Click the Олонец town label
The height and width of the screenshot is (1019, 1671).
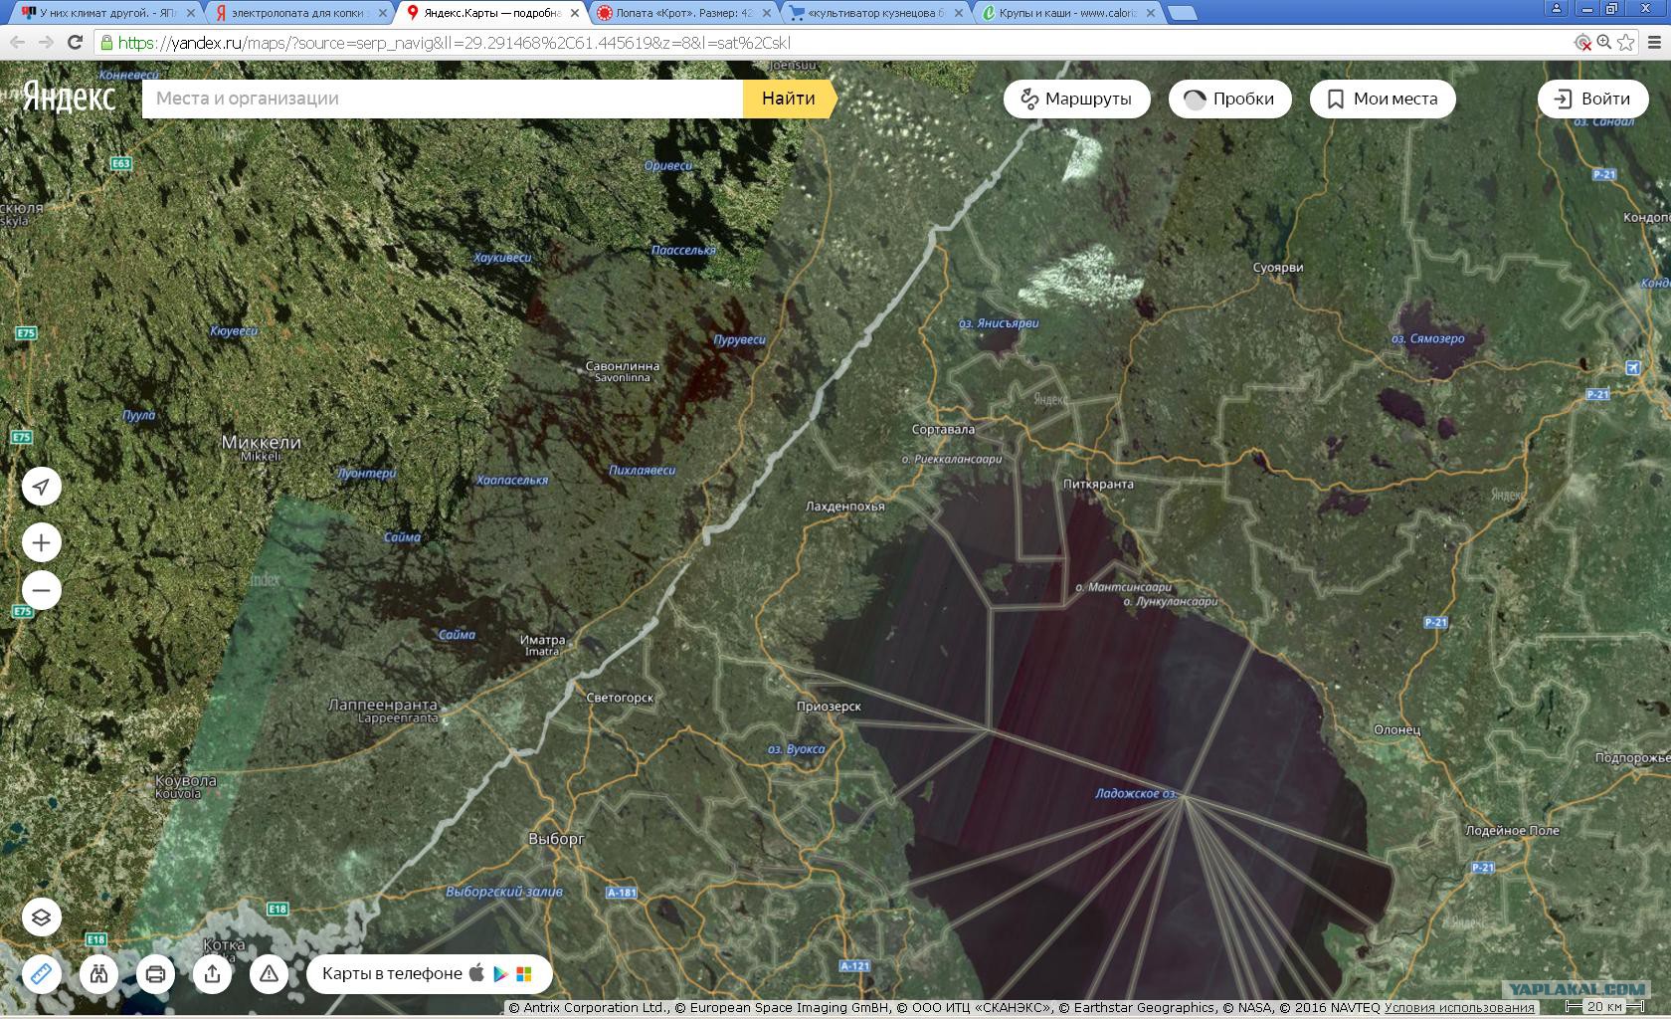[x=1396, y=729]
